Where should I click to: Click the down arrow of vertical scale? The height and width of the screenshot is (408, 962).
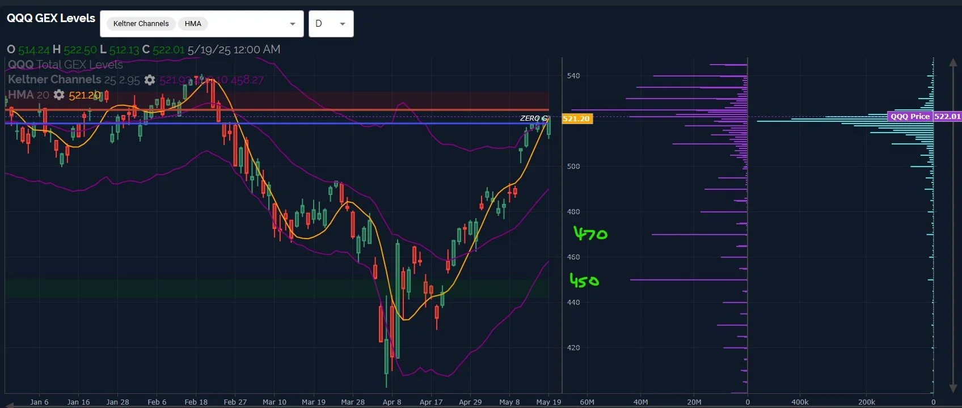point(953,389)
